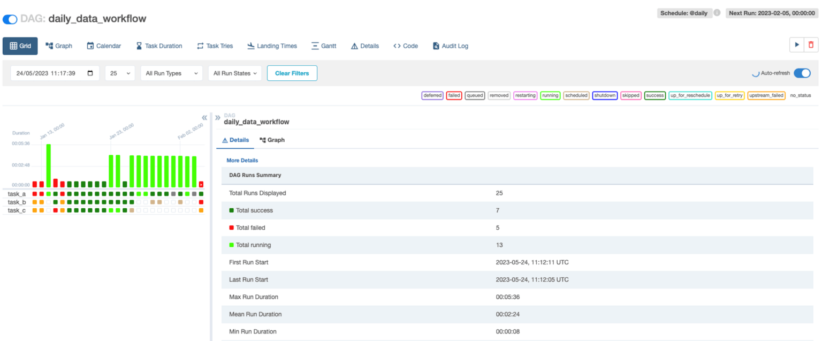822x341 pixels.
Task: Open the Task Duration view
Action: click(159, 46)
